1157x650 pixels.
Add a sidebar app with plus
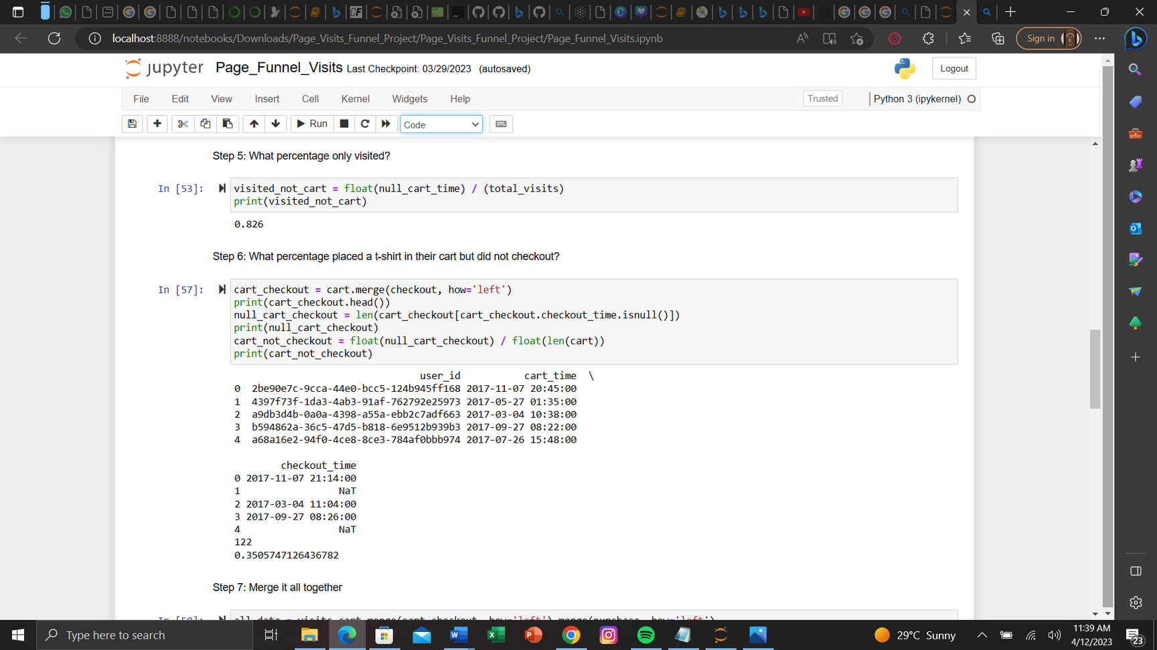pos(1135,357)
